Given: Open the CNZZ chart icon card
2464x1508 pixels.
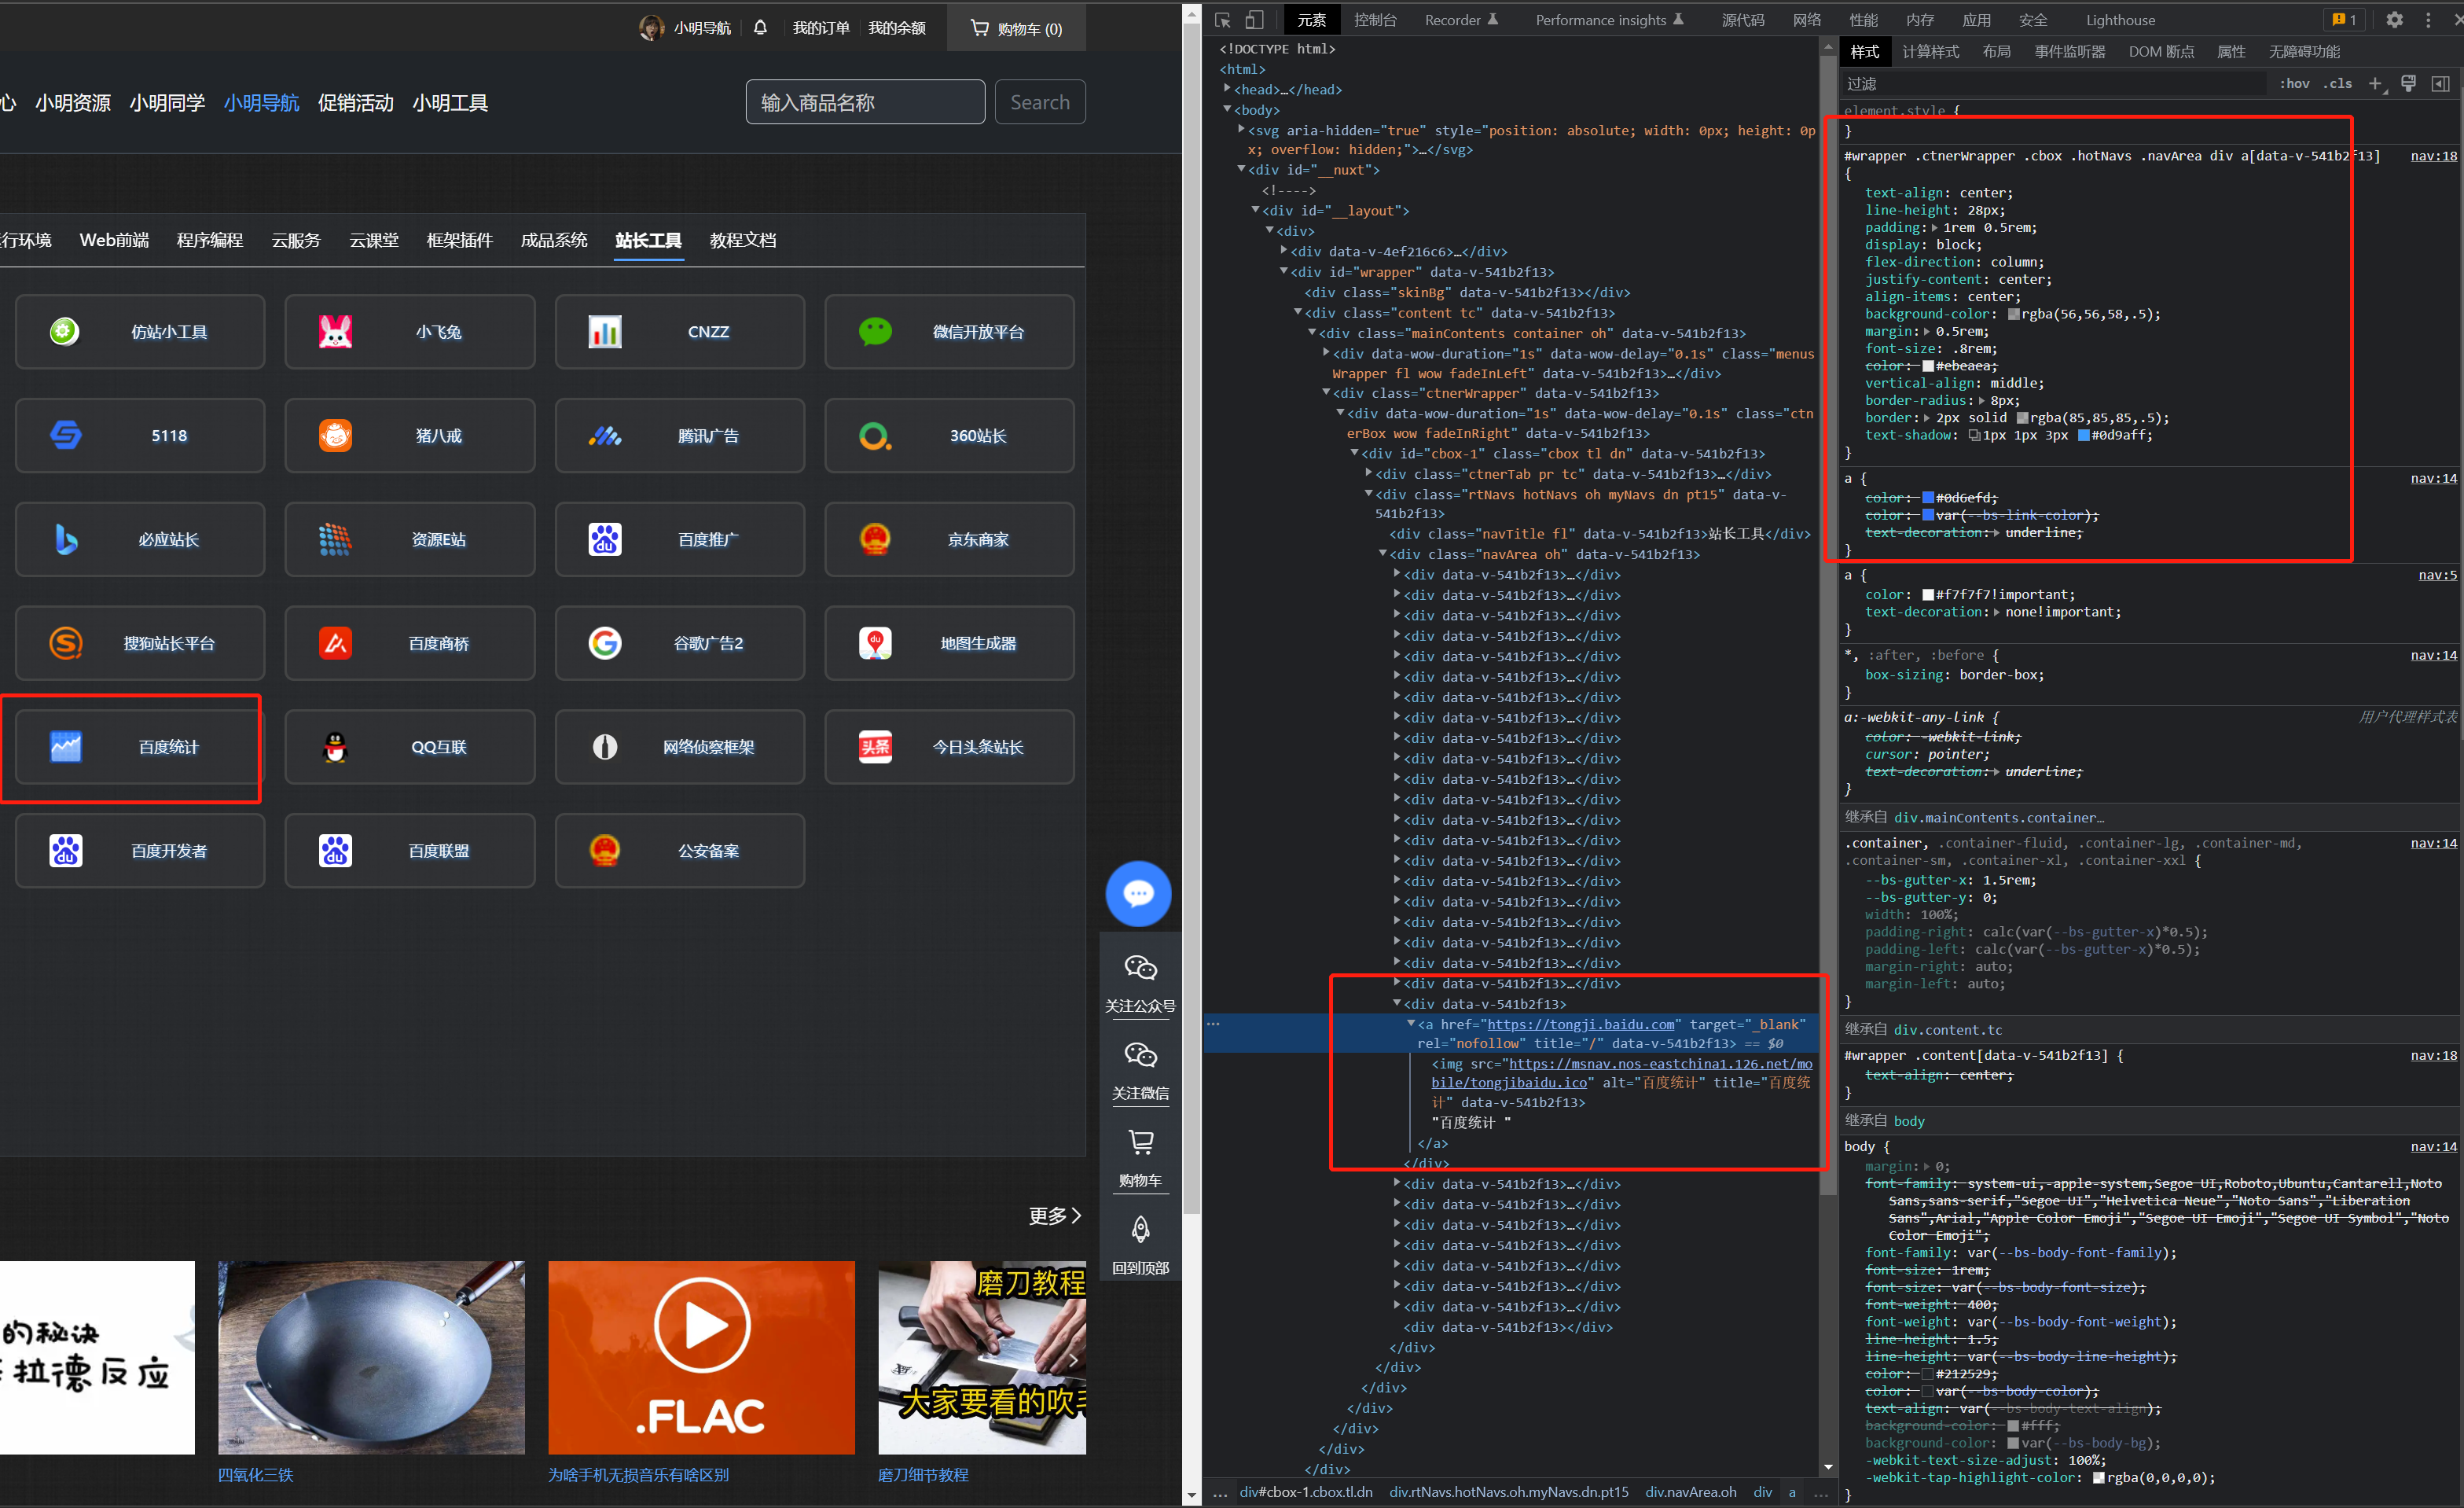Looking at the screenshot, I should 679,331.
